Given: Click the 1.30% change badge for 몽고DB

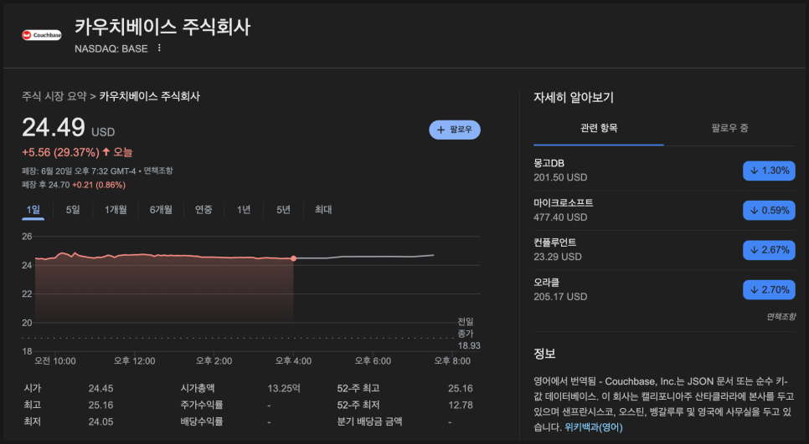Looking at the screenshot, I should click(769, 171).
